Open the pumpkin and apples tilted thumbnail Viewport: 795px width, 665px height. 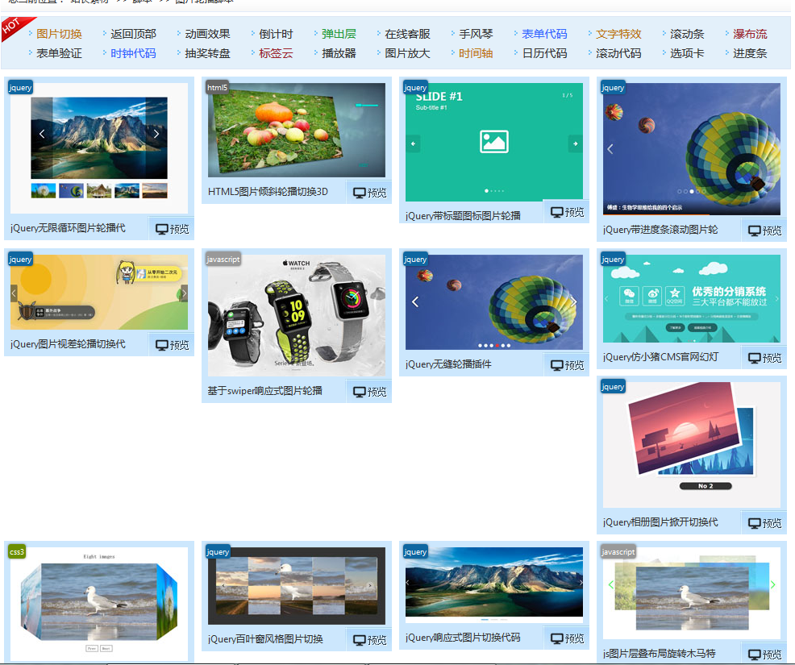coord(297,130)
